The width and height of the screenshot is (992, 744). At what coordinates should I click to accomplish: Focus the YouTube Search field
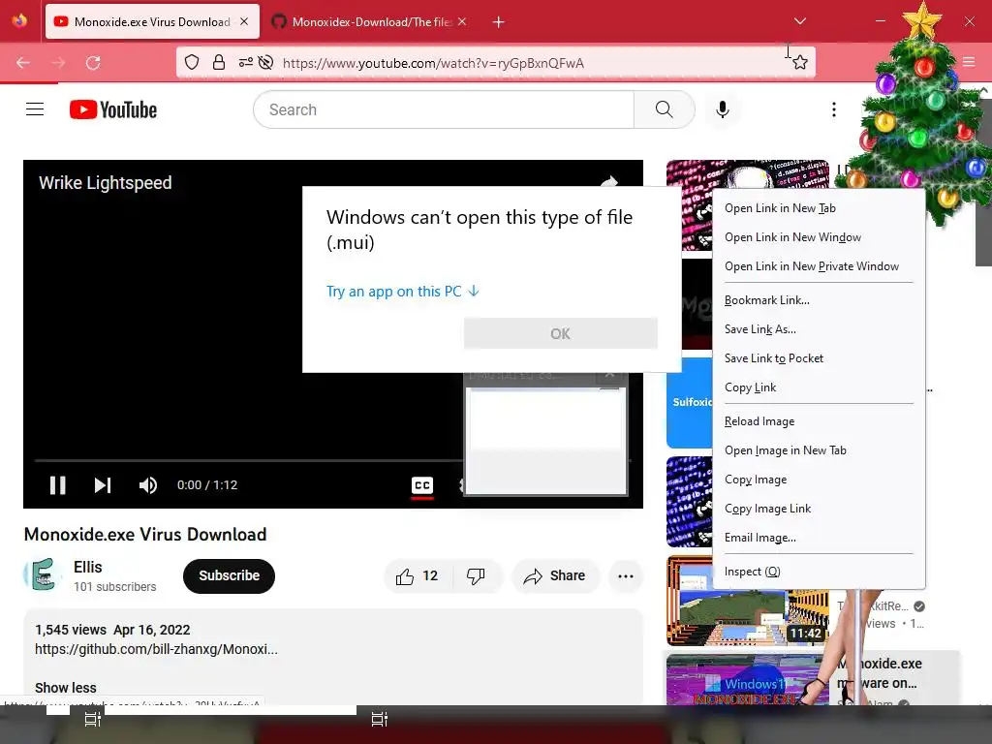444,109
